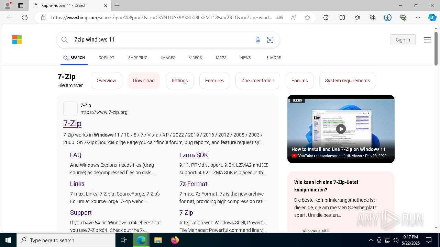Open Edge Settings and more menu

pos(418,17)
